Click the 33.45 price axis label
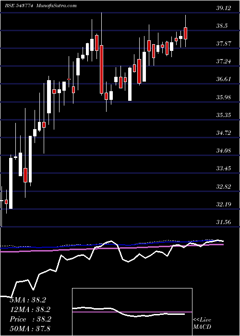 224,168
